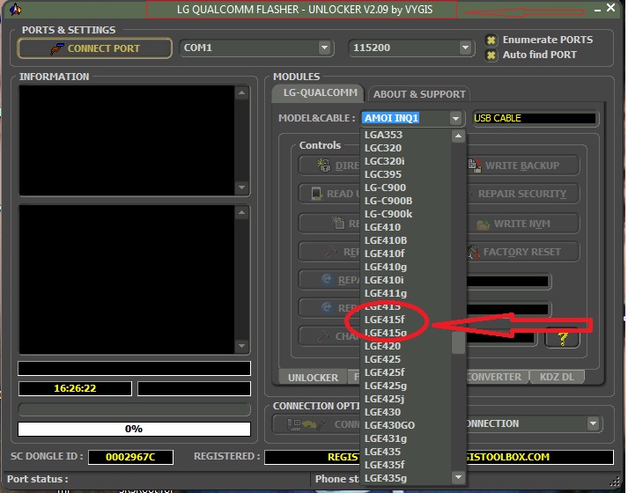628x493 pixels.
Task: Select LG-C900 from the model list
Action: [x=405, y=188]
